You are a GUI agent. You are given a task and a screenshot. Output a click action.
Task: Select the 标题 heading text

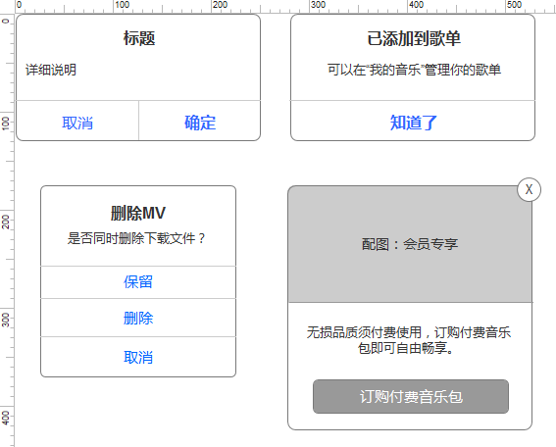139,38
